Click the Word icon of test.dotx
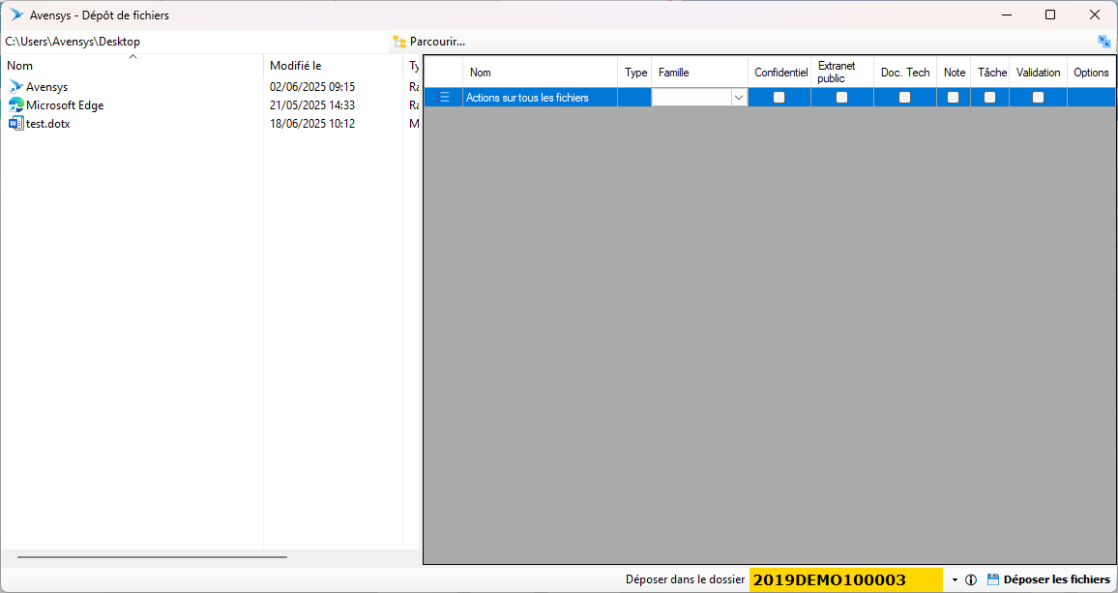 click(x=15, y=124)
